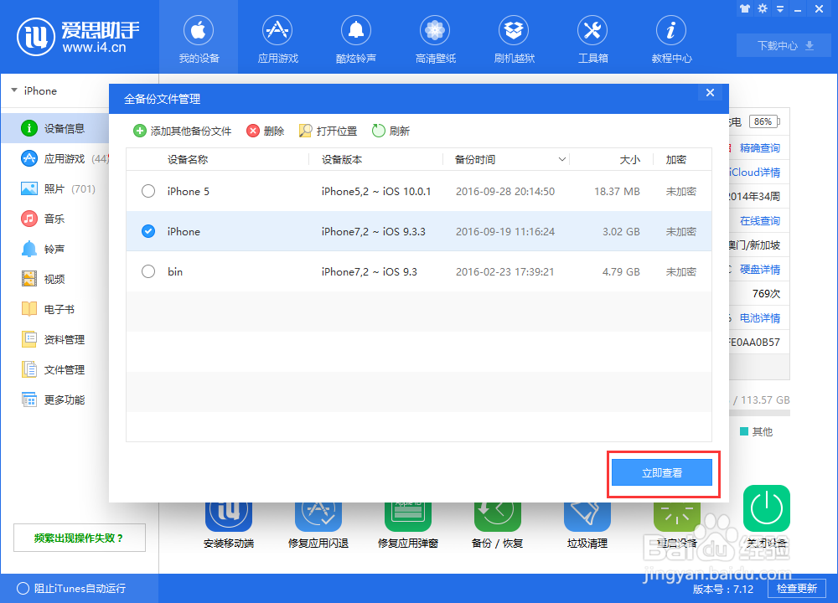Open 电池详情 link
This screenshot has height=603, width=838.
point(759,317)
